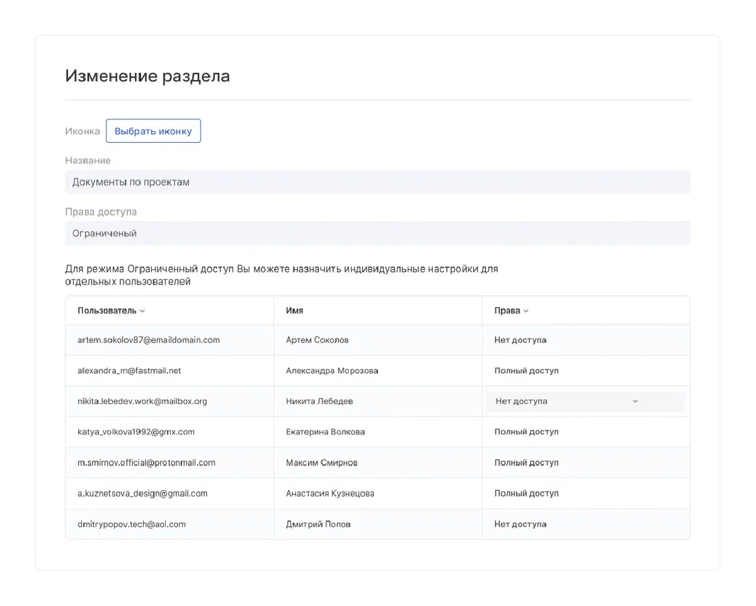
Task: Expand the Нет доступа dropdown for Никита Лебедев
Action: tap(584, 401)
